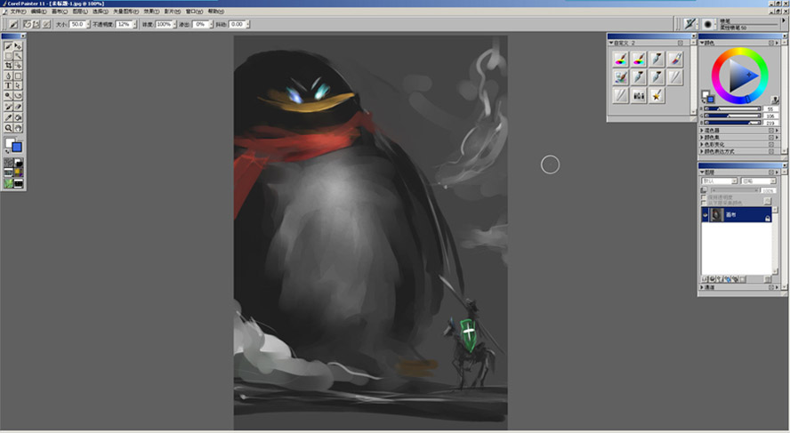Click the first rainbow palette brush icon
This screenshot has height=433, width=790.
pyautogui.click(x=621, y=59)
